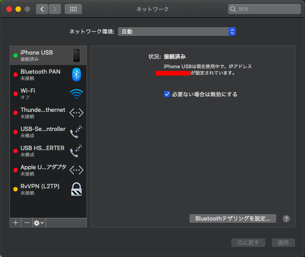Click the Wi-Fi signal icon
Viewport: 305px width, 257px height.
[76, 94]
